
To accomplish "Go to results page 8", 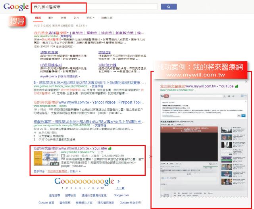I will click(x=93, y=188).
